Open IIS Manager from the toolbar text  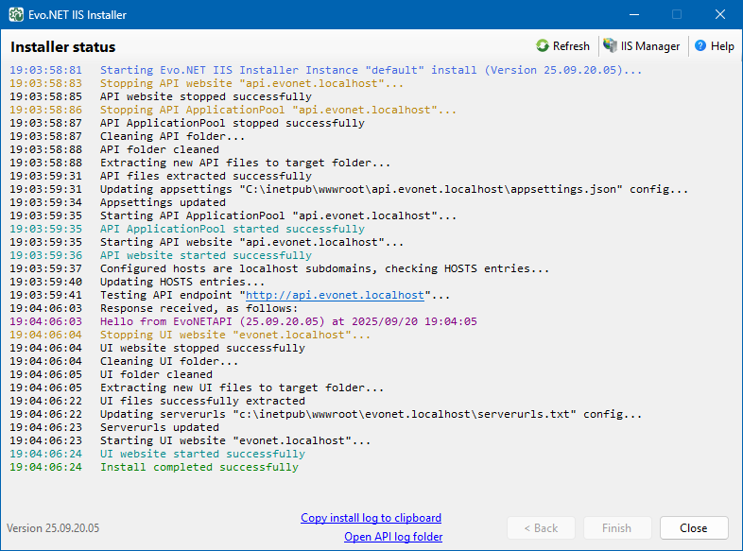coord(649,46)
